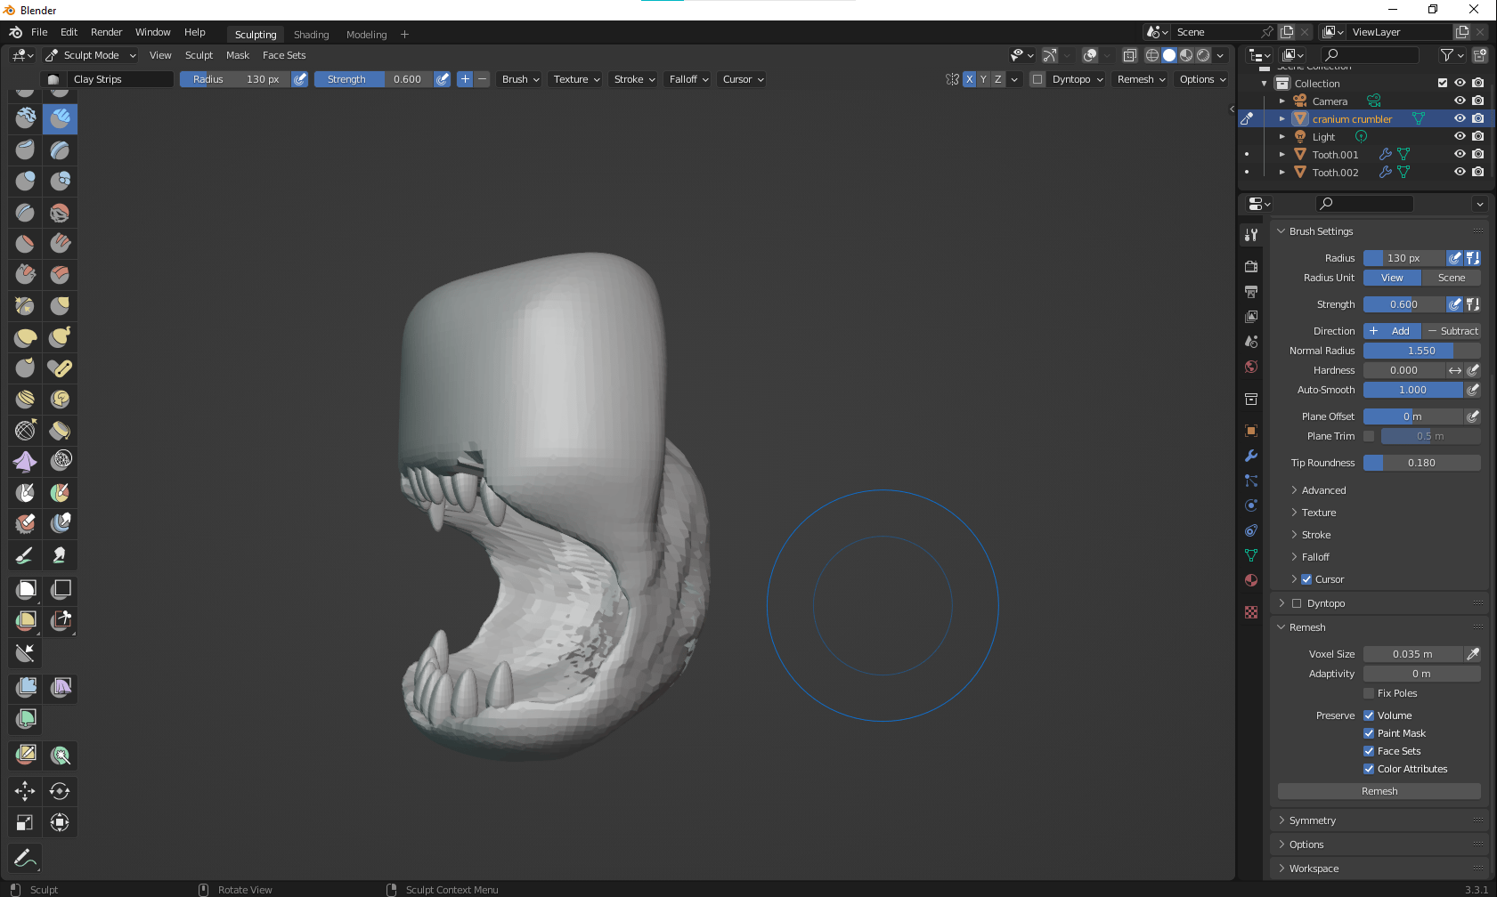Open the Physics Properties tab
1497x897 pixels.
coord(1251,505)
